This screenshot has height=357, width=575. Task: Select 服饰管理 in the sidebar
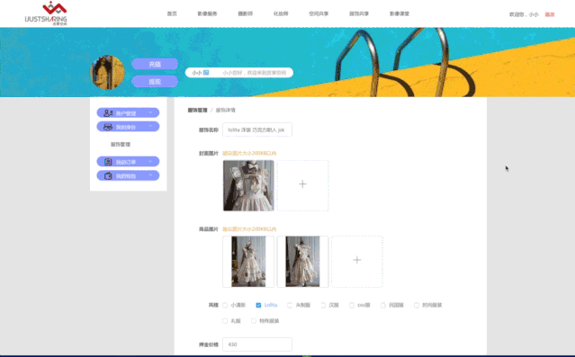[x=121, y=145]
